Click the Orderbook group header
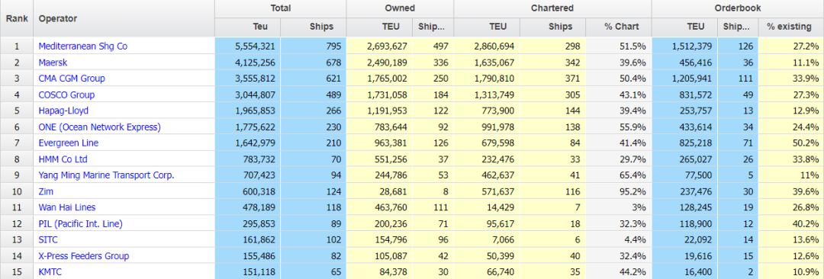 point(738,9)
